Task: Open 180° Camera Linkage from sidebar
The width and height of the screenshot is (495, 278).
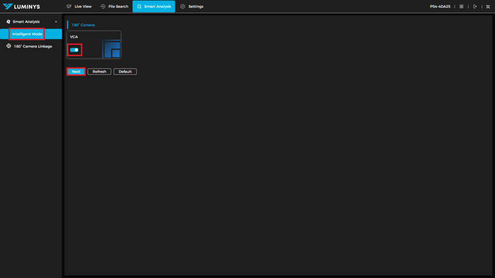Action: (x=33, y=46)
